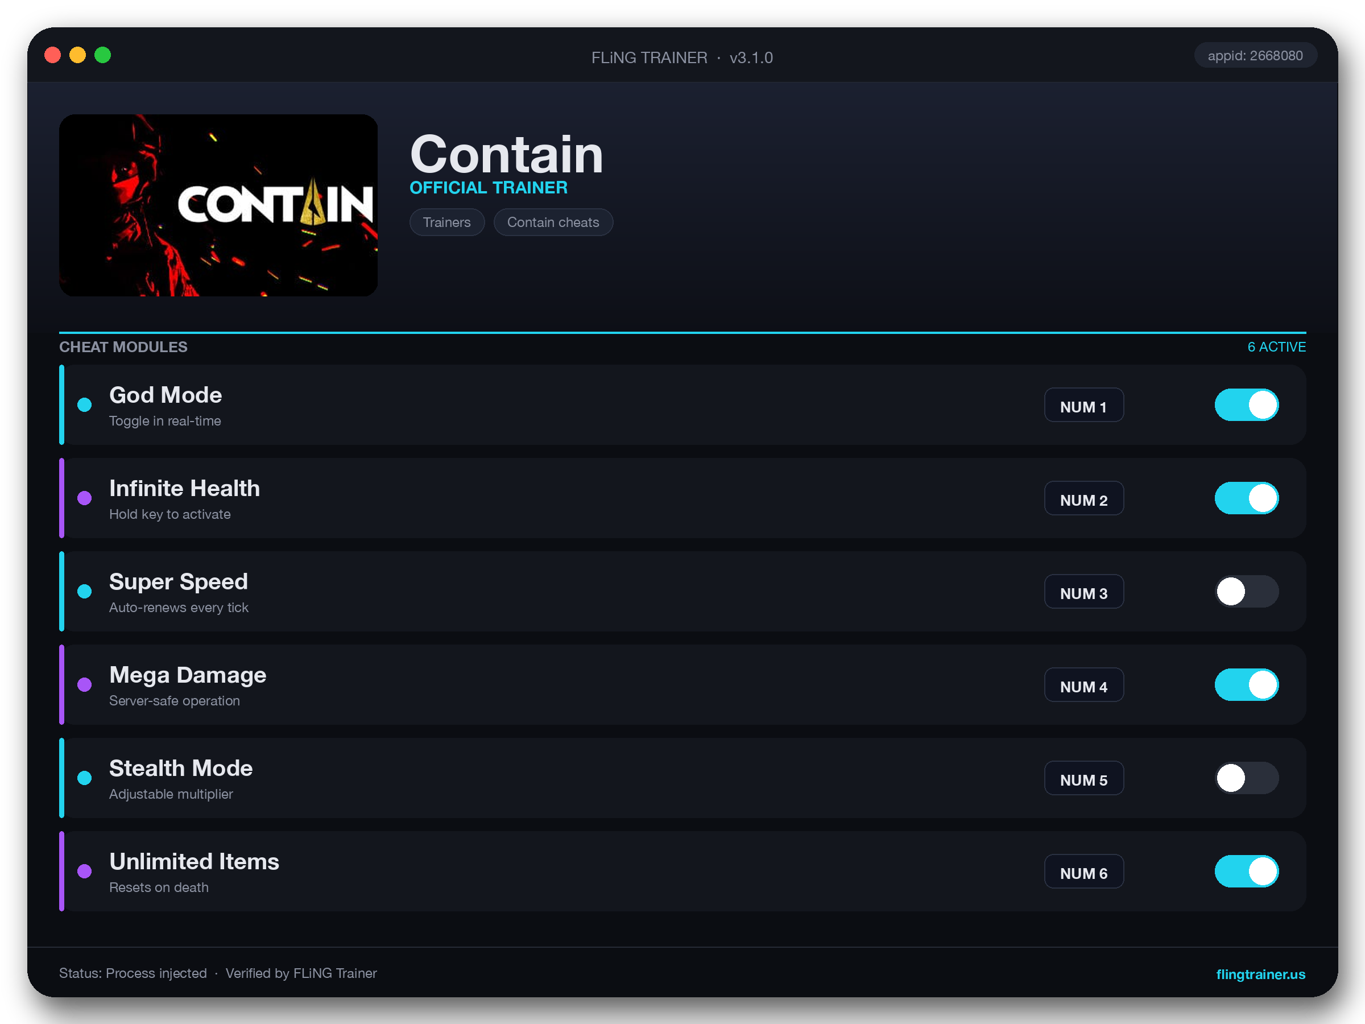1365x1024 pixels.
Task: Click the large Contain title
Action: tap(506, 154)
